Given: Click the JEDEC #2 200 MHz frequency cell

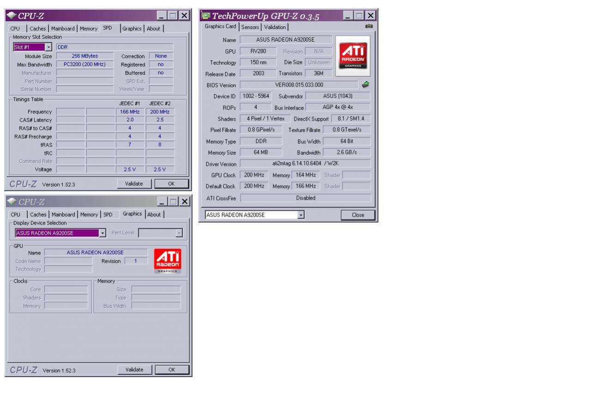Looking at the screenshot, I should tap(160, 112).
